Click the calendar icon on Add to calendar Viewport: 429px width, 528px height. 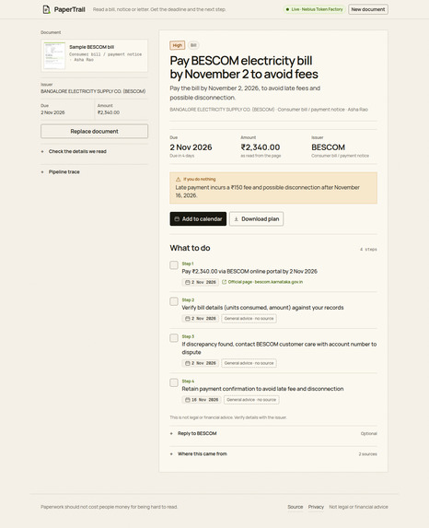[x=177, y=219]
